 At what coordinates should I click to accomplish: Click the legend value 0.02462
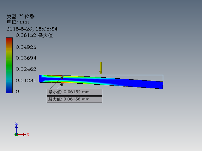[26, 69]
